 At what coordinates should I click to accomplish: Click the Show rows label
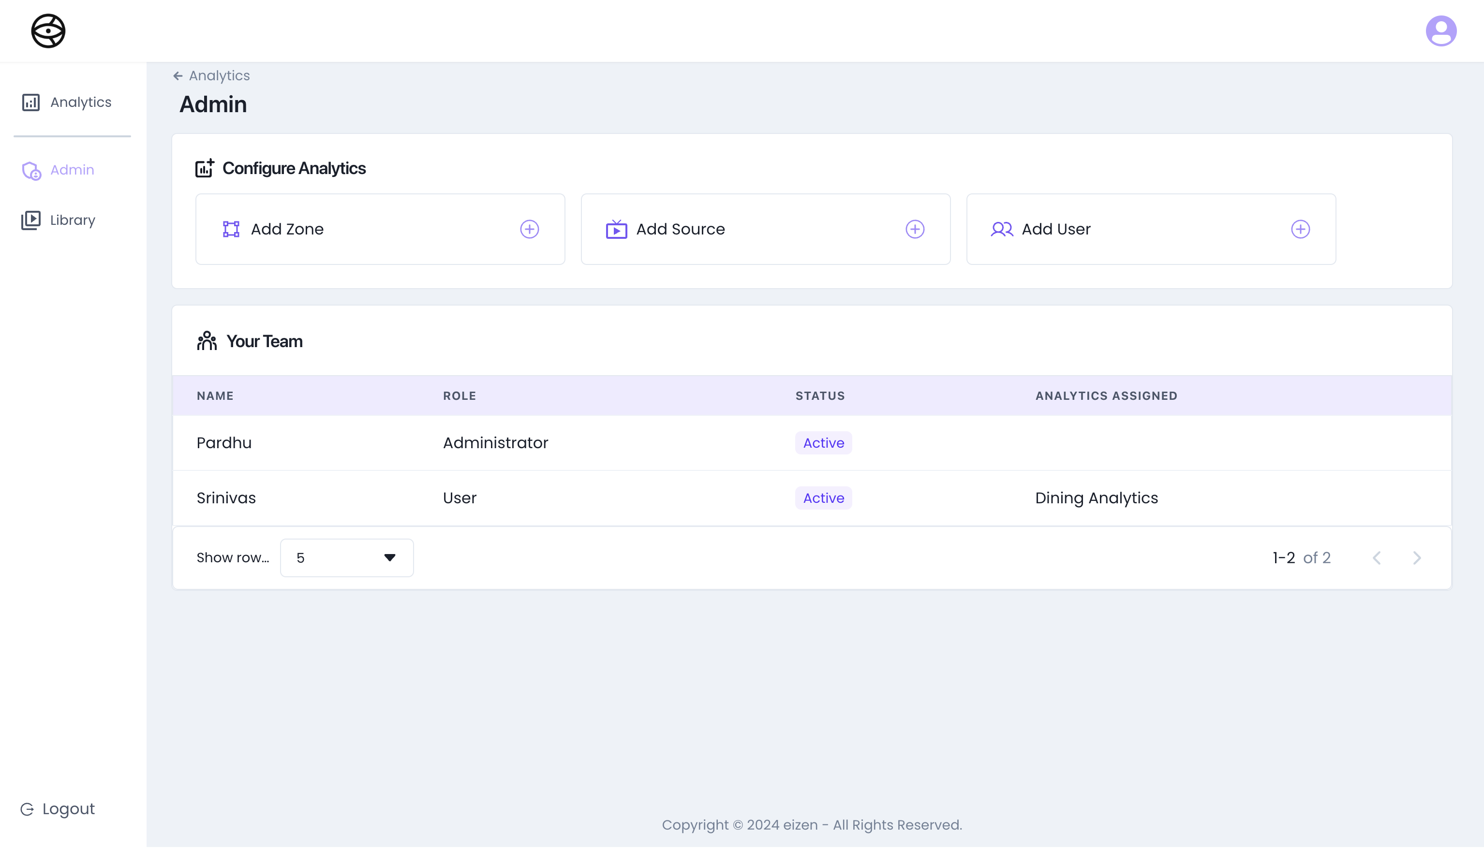click(x=233, y=558)
